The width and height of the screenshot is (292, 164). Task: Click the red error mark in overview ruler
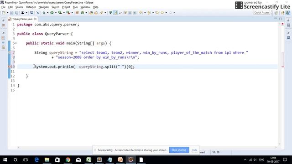tap(283, 67)
